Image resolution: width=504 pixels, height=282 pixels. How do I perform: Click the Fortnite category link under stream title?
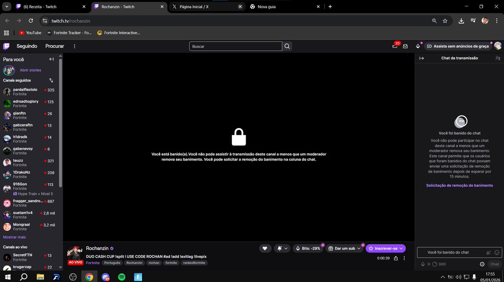pyautogui.click(x=93, y=263)
